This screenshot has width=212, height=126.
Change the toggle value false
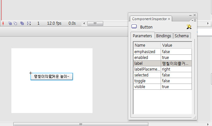coord(176,81)
